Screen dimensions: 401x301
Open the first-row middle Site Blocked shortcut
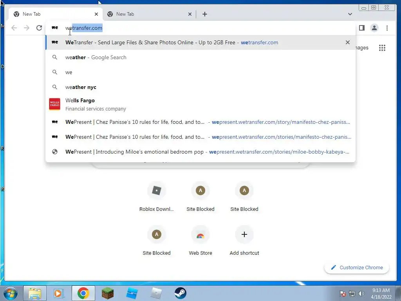click(x=200, y=197)
